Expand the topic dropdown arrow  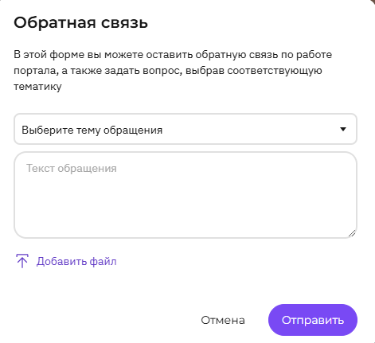pos(343,129)
